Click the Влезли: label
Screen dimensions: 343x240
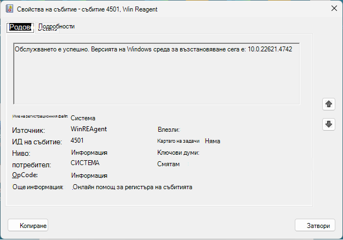(x=169, y=130)
